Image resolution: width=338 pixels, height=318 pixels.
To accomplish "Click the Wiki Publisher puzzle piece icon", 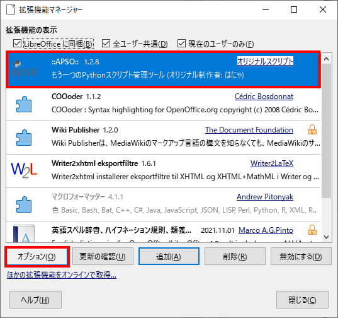I will click(x=24, y=138).
